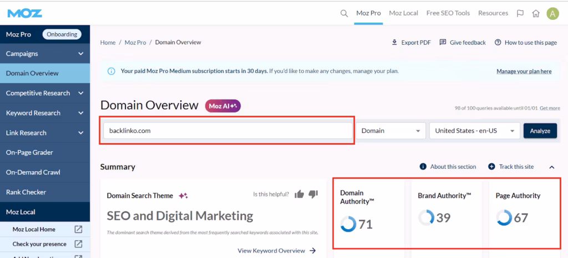Click the backlinko.com domain input field

click(x=227, y=131)
